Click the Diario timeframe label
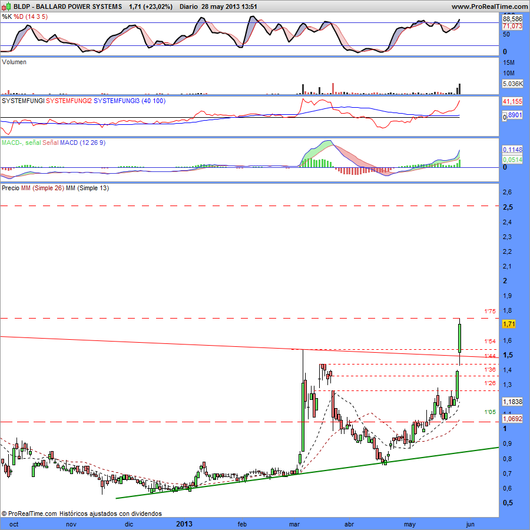Image resolution: width=530 pixels, height=530 pixels. 188,6
